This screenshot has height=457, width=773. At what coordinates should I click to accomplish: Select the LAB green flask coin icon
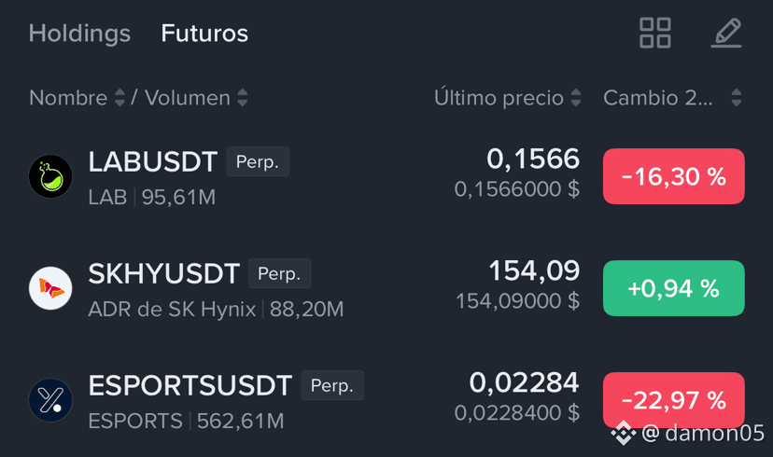(50, 176)
